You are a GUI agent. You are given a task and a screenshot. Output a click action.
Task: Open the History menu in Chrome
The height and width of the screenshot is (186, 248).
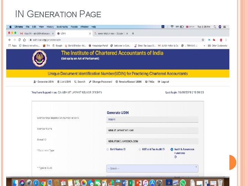pos(50,27)
